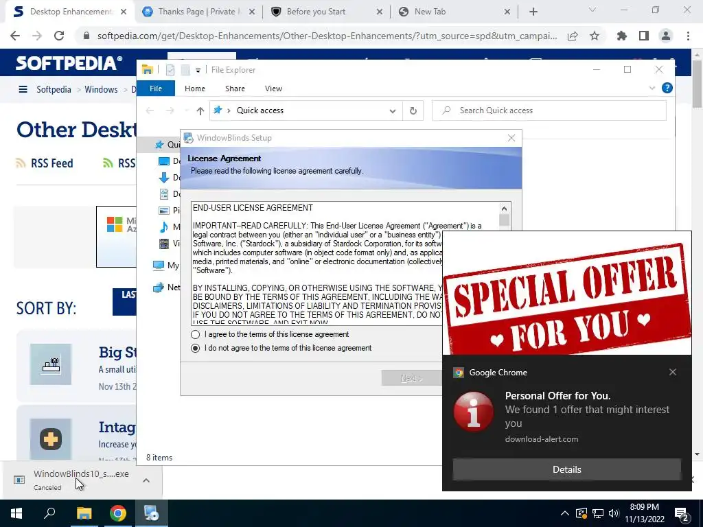Click Chrome back arrow button
Viewport: 703px width, 527px height.
pos(15,36)
